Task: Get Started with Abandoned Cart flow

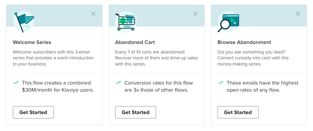Action: tap(135, 112)
